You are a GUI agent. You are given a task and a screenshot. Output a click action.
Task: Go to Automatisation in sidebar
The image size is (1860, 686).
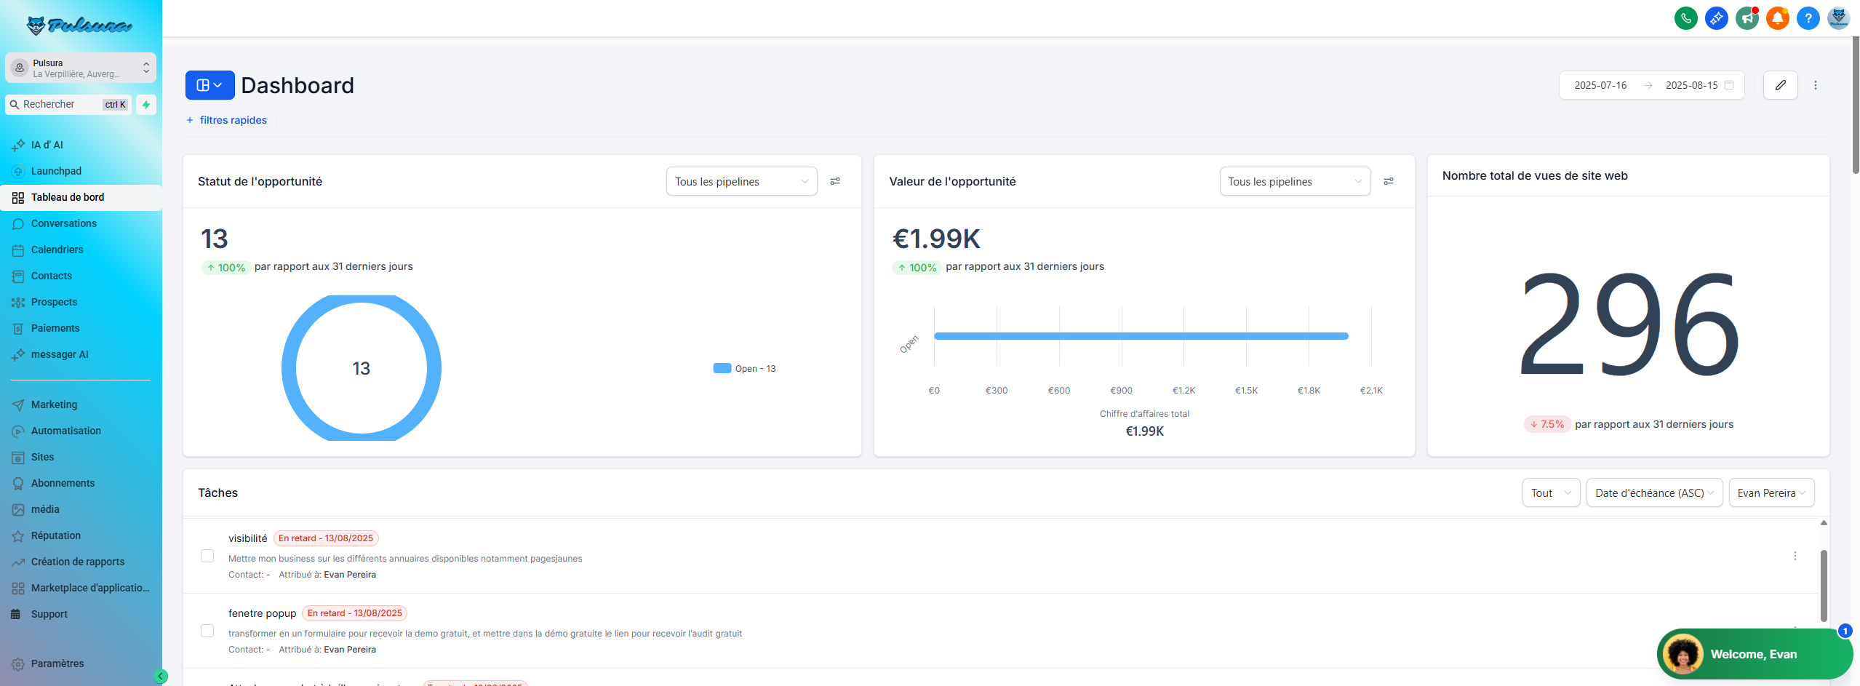pyautogui.click(x=66, y=431)
